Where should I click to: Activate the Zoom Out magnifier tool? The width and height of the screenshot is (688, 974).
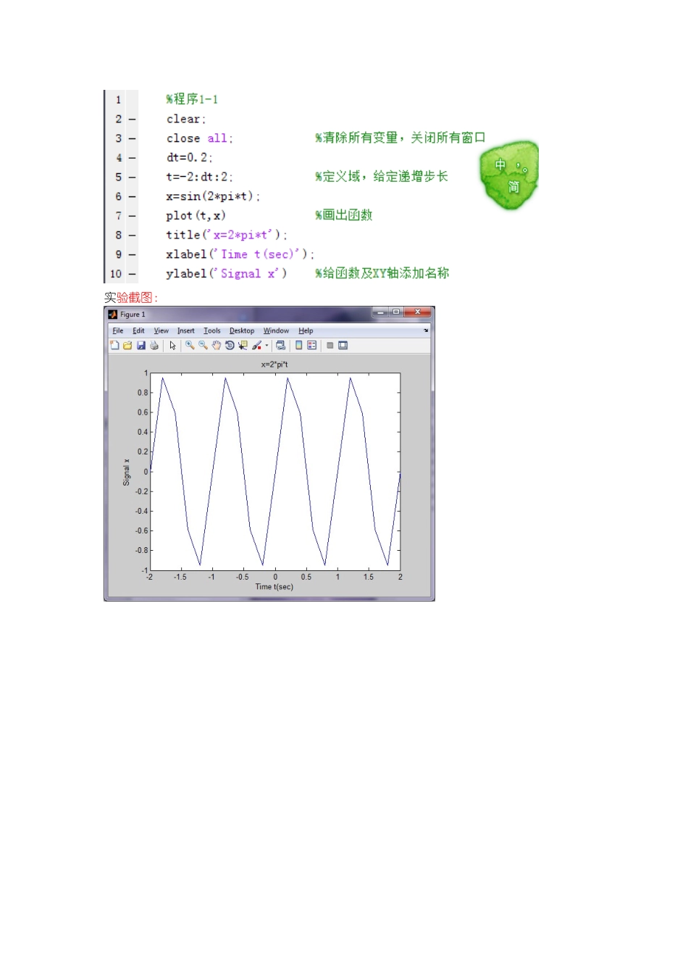point(203,346)
